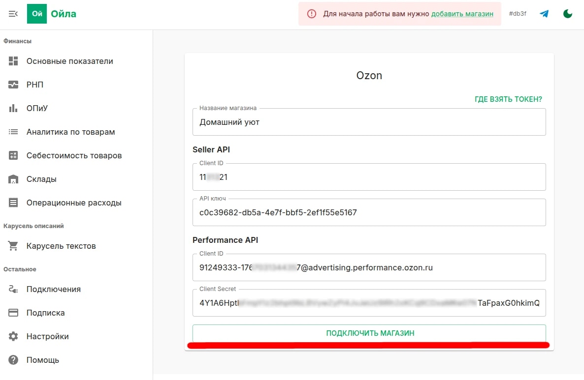584x380 pixels.
Task: Focus the Client Secret field
Action: (369, 303)
